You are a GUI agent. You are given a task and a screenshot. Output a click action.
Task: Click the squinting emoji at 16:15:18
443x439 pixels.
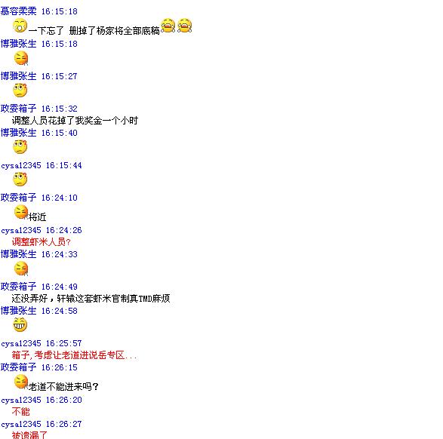point(21,58)
